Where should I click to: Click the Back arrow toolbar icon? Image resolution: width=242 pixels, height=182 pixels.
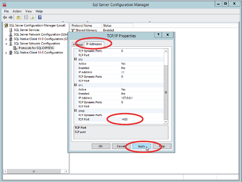tap(5, 17)
